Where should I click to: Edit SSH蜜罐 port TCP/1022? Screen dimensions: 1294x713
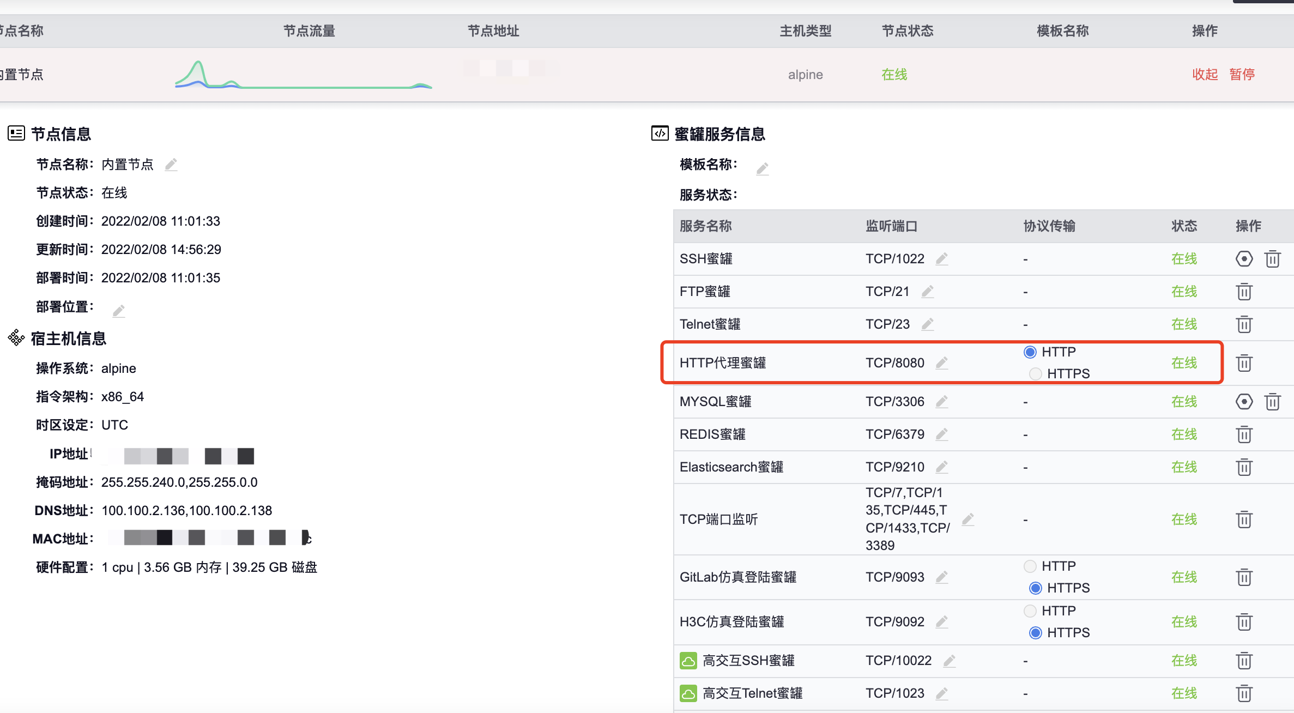(x=942, y=258)
